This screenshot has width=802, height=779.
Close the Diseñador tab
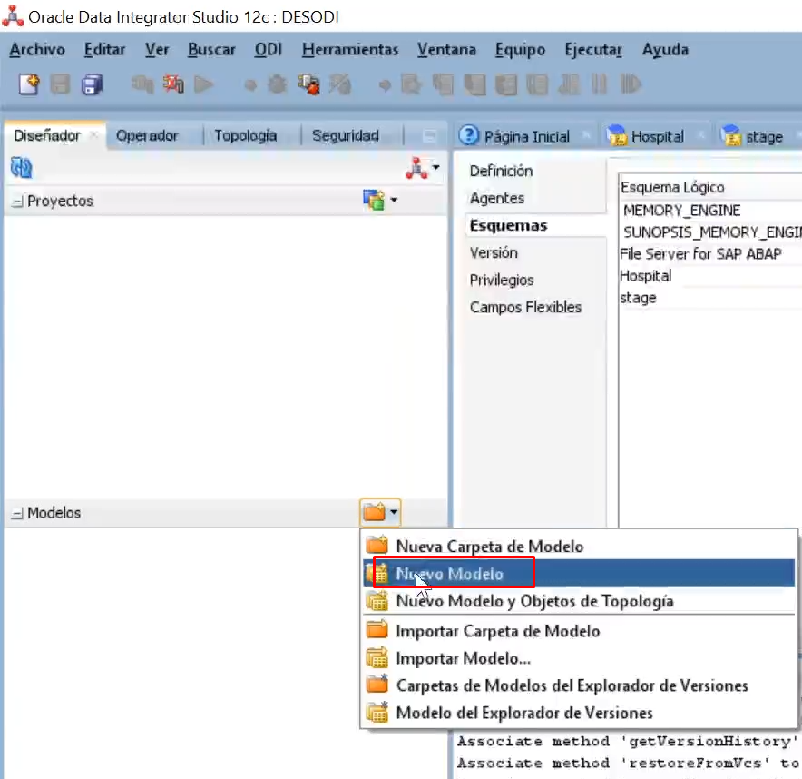94,135
